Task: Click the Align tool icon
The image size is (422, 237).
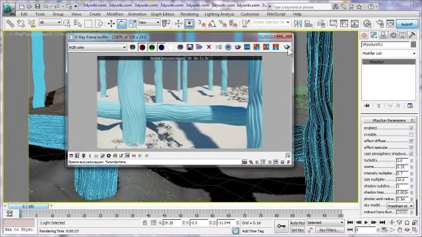Action: (309, 24)
